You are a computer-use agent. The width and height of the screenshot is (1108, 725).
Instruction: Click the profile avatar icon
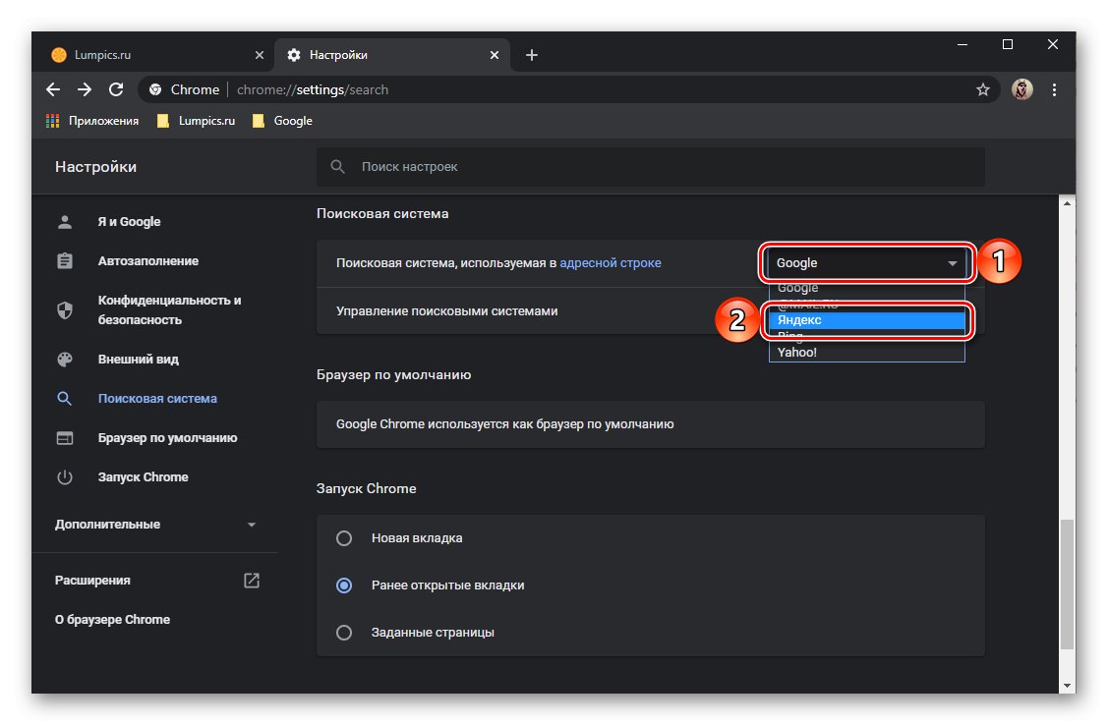coord(1022,89)
